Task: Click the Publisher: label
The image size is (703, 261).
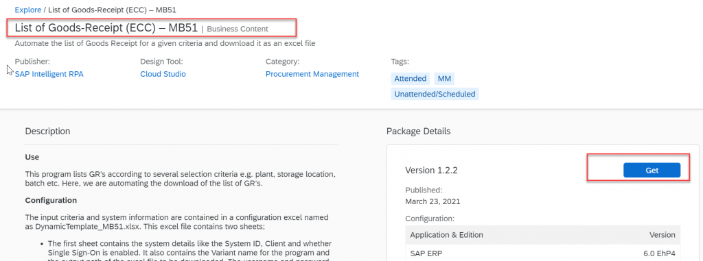Action: click(32, 62)
